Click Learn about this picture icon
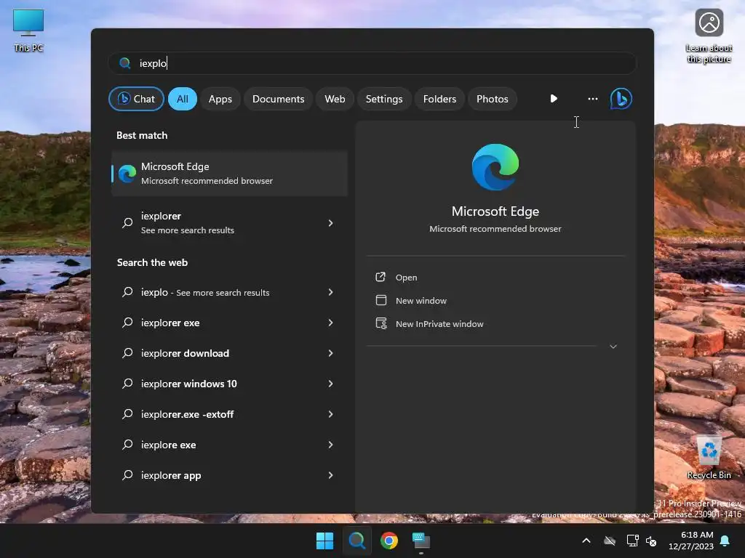 (x=709, y=36)
